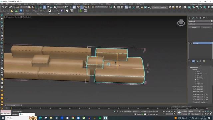Viewport: 213px width, 120px height.
Task: Select the Spherical mapping radio button
Action: point(196,76)
